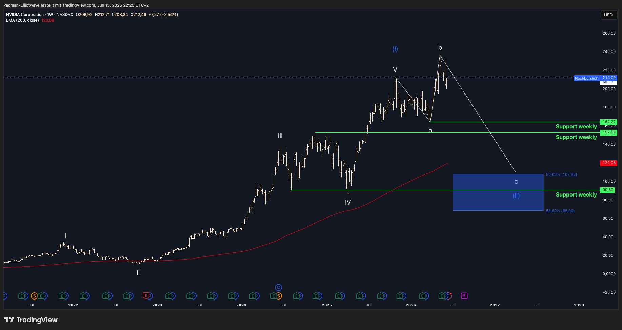Select the first green earnings marker on the timeline
This screenshot has width=622, height=330.
click(22, 296)
